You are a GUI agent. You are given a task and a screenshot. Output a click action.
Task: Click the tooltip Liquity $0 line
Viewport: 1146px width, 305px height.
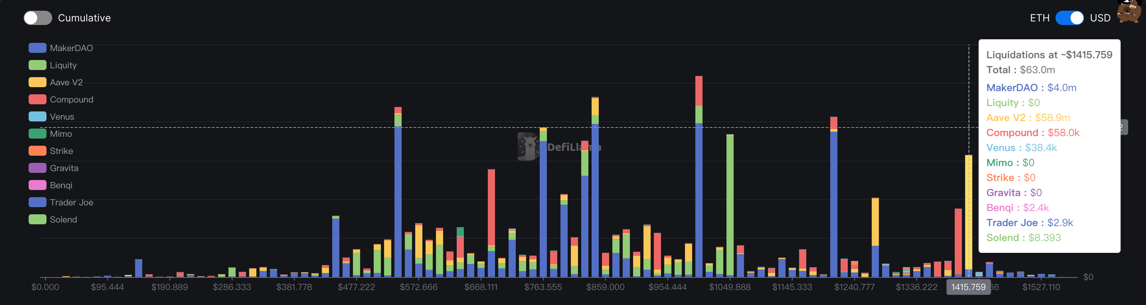coord(1013,102)
